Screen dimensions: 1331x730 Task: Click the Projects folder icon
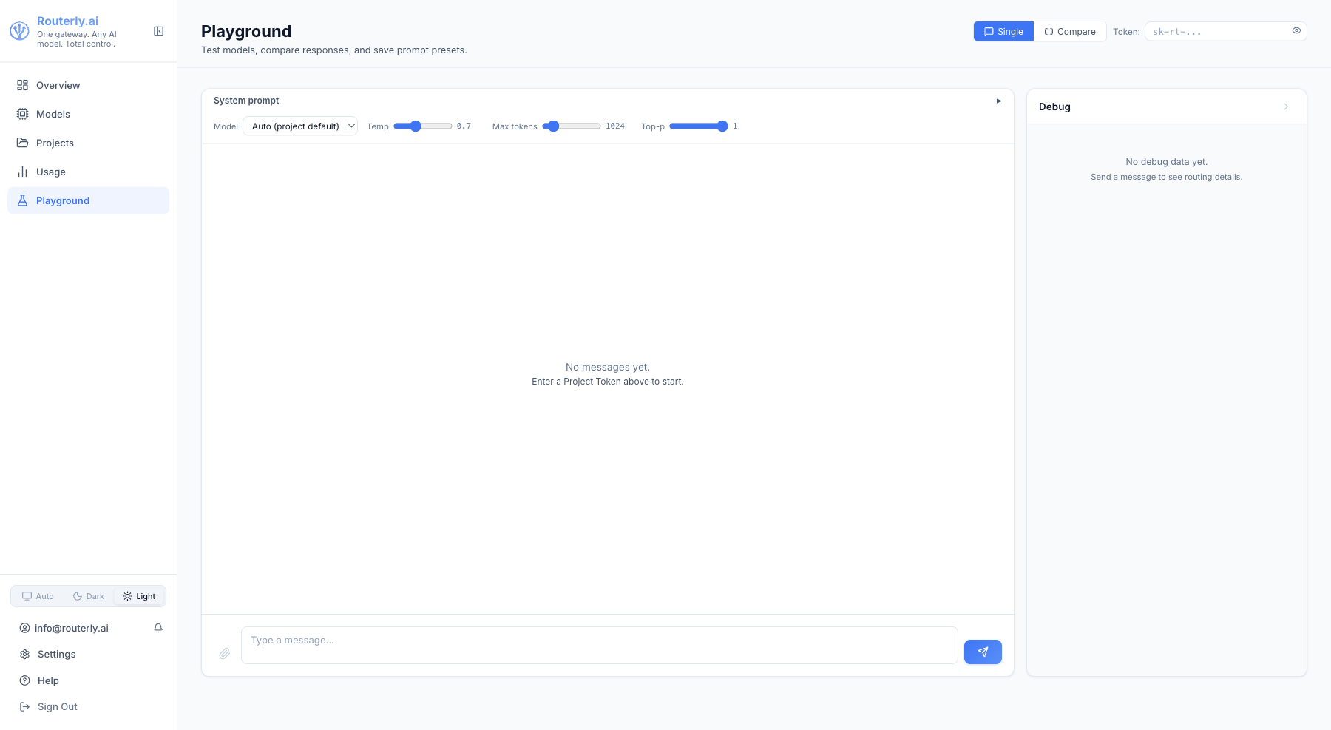click(23, 143)
